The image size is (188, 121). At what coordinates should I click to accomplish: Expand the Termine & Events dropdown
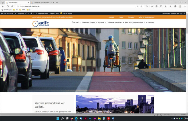pyautogui.click(x=89, y=22)
